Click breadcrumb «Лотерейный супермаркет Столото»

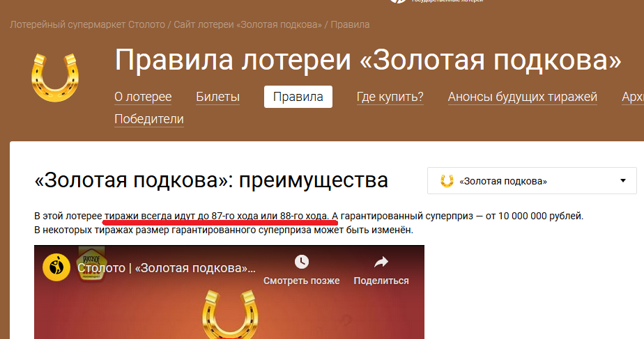87,24
